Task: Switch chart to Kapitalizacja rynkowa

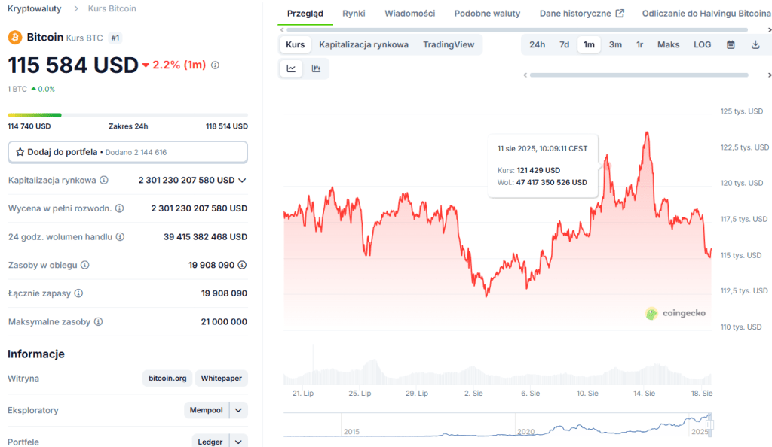Action: coord(363,44)
